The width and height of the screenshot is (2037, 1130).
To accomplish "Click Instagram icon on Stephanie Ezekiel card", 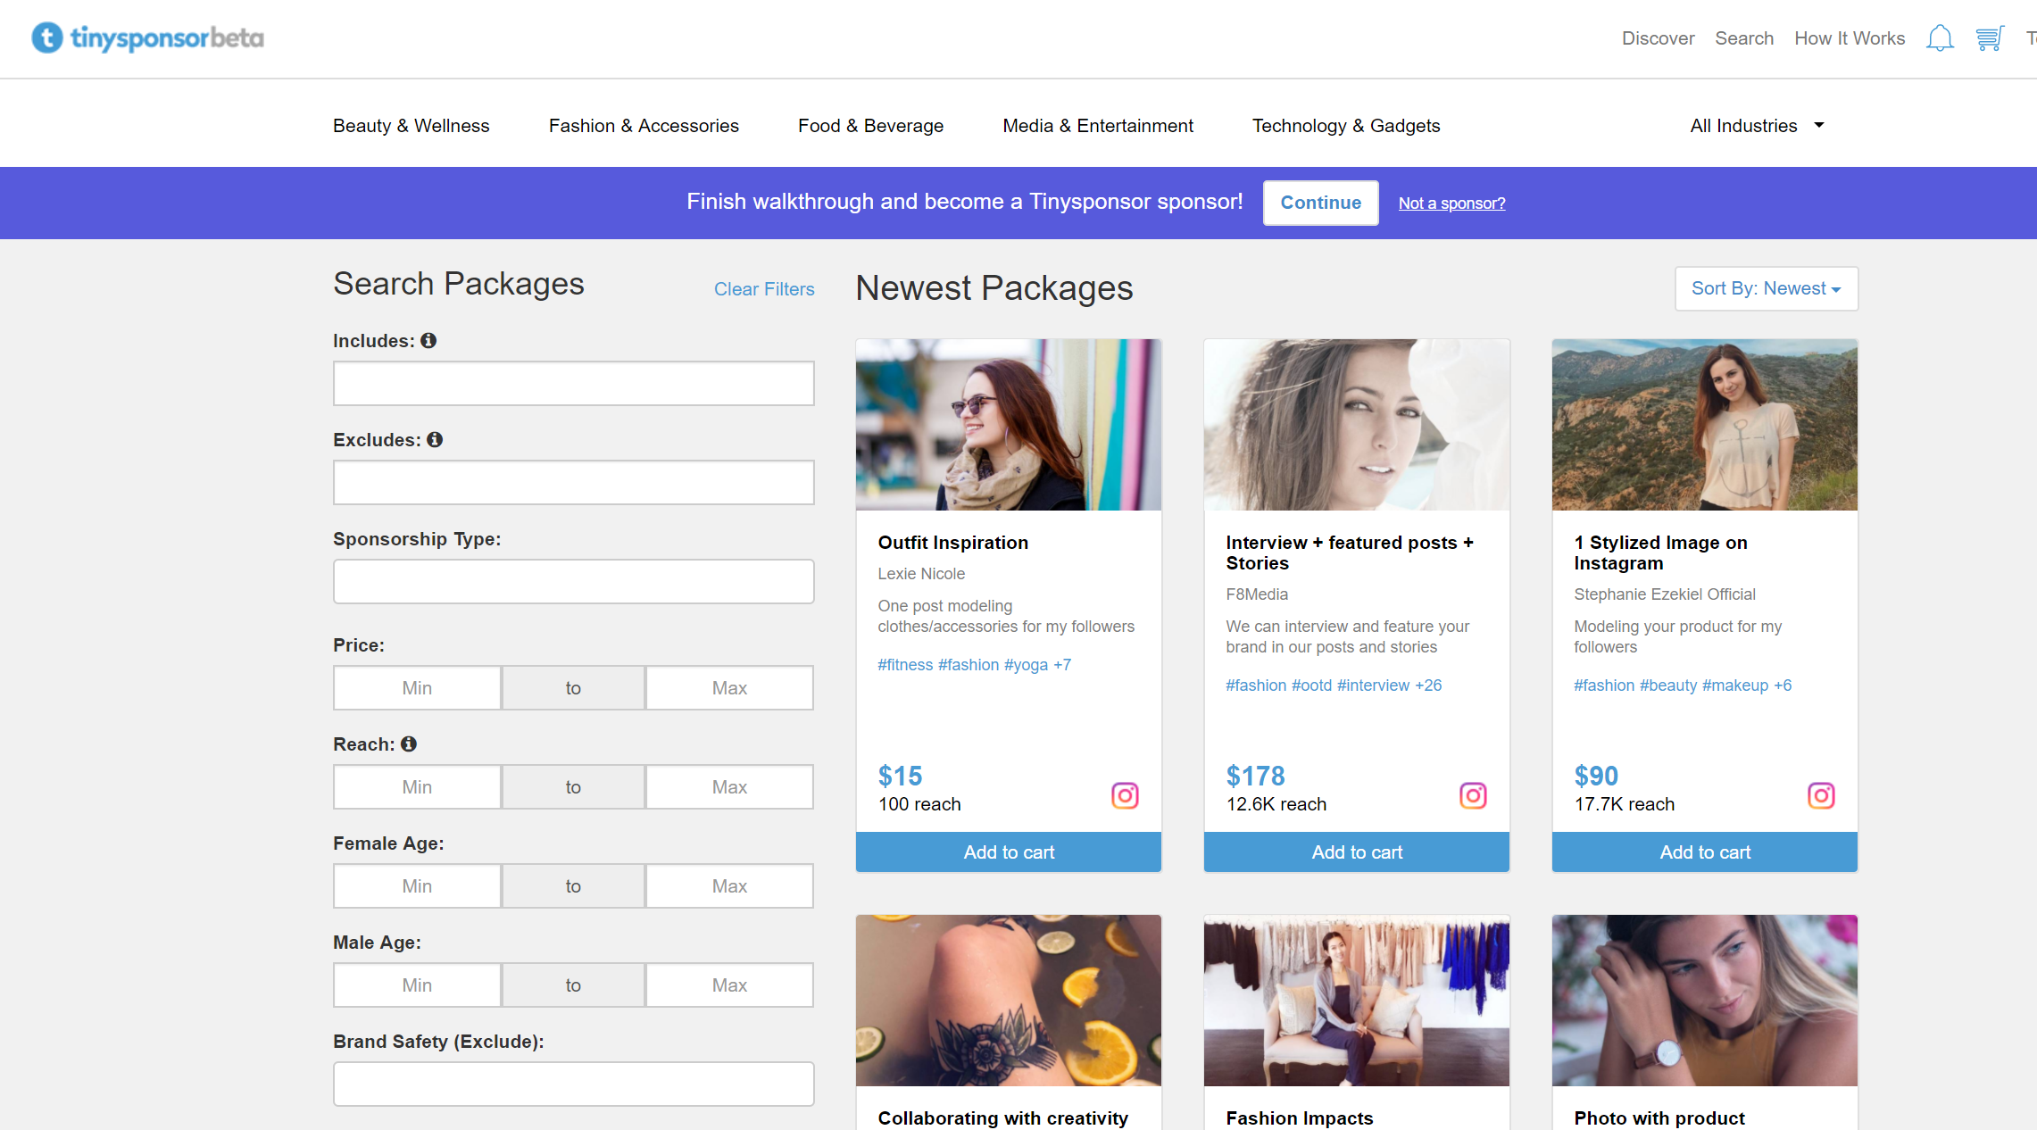I will click(x=1821, y=795).
